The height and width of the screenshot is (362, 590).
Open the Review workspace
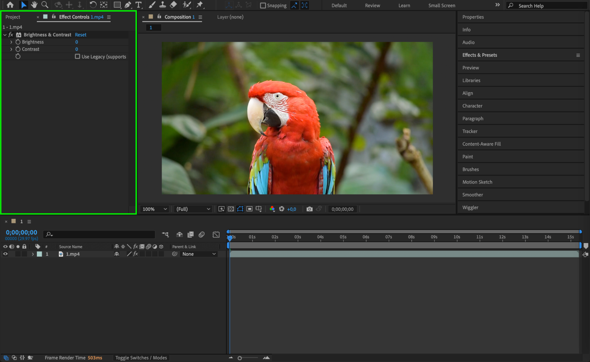[x=372, y=5]
